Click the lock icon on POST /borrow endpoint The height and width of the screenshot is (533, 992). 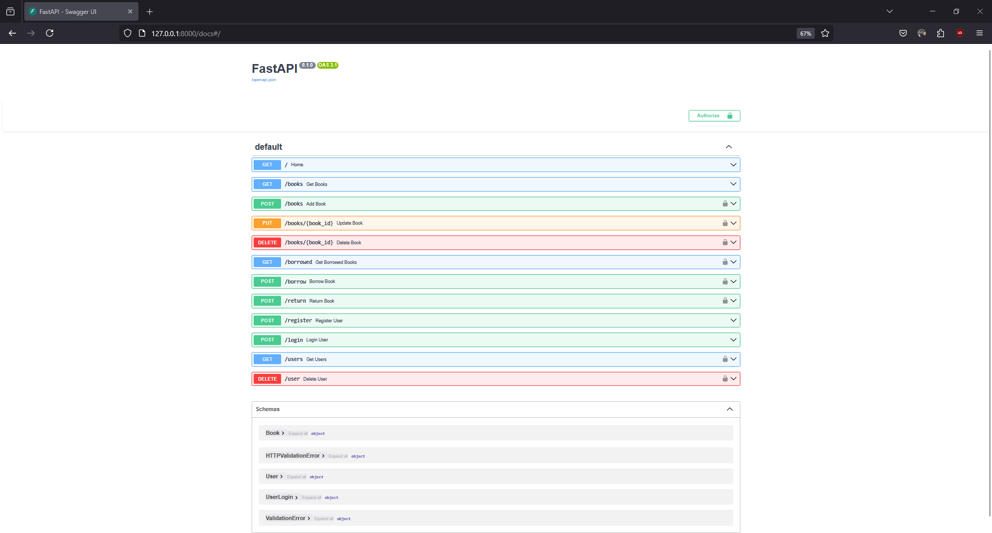(x=725, y=281)
